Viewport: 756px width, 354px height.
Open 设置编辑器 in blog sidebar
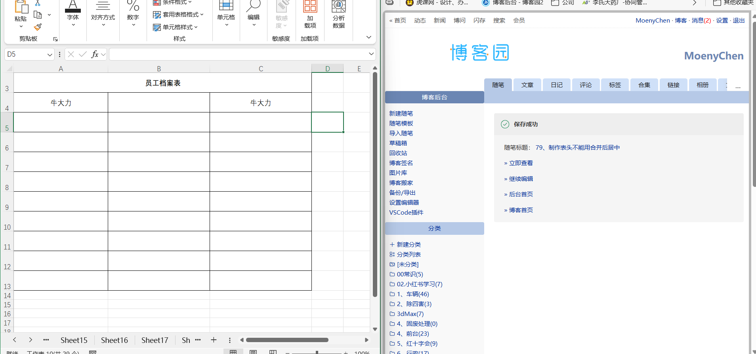point(404,202)
